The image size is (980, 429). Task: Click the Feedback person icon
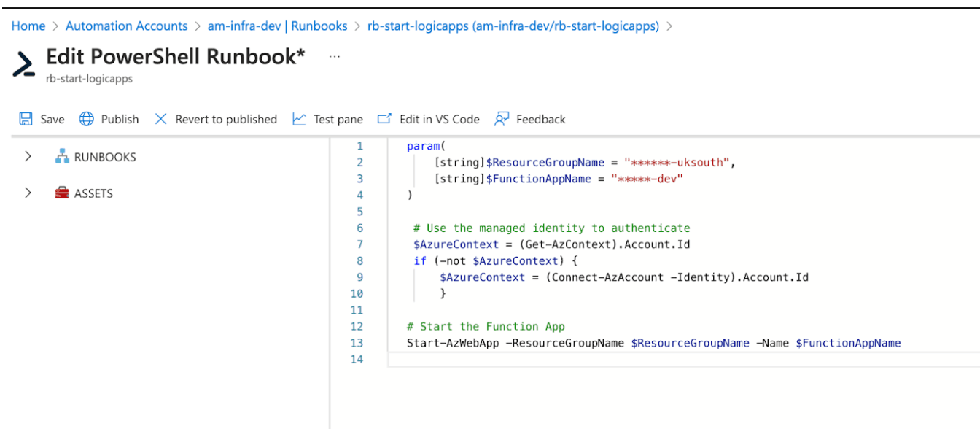point(502,119)
